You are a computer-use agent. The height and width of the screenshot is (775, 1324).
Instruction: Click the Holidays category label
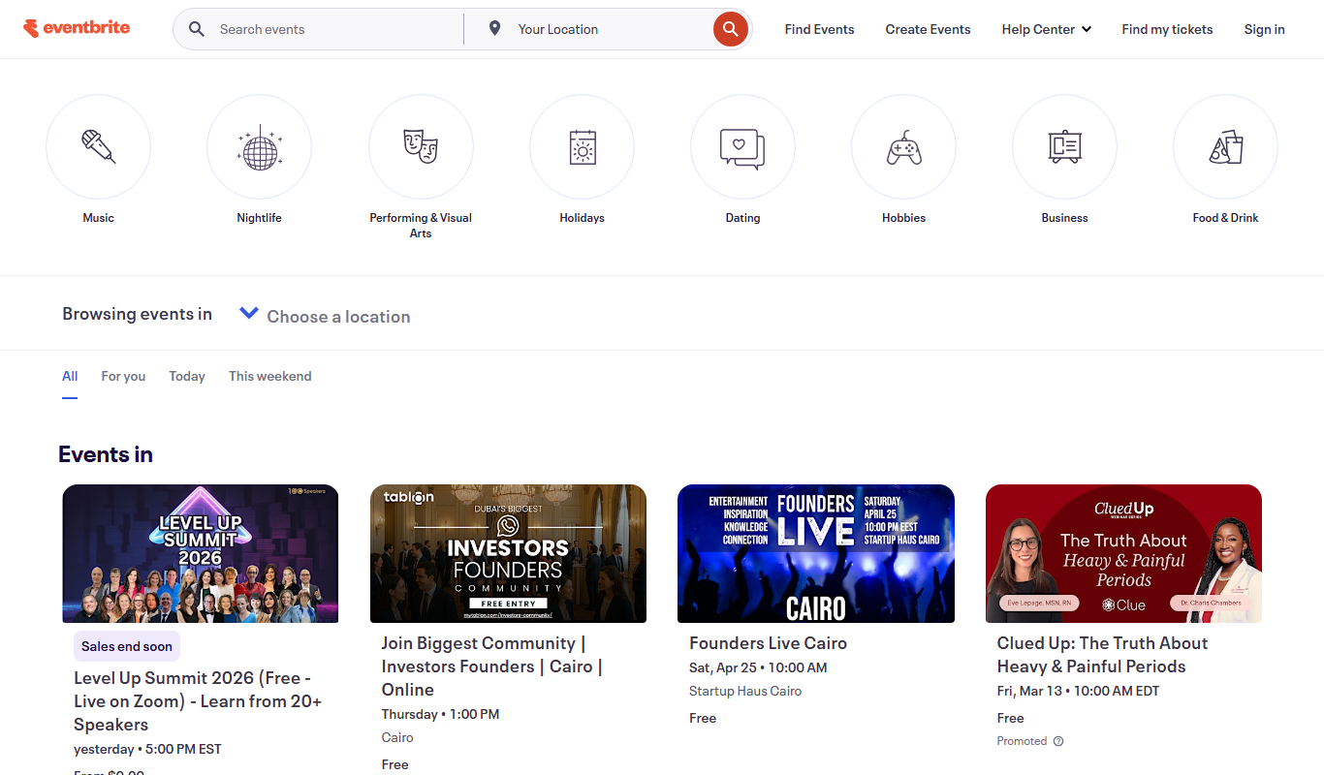(x=582, y=218)
